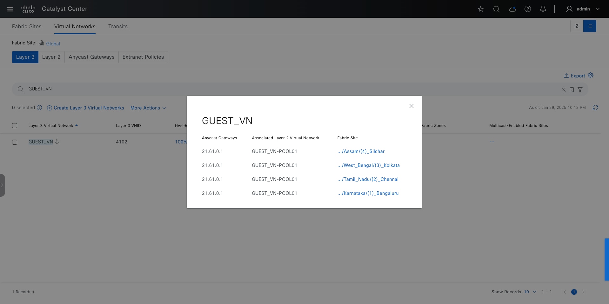Go to previous page arrow
The image size is (609, 304).
click(565, 292)
